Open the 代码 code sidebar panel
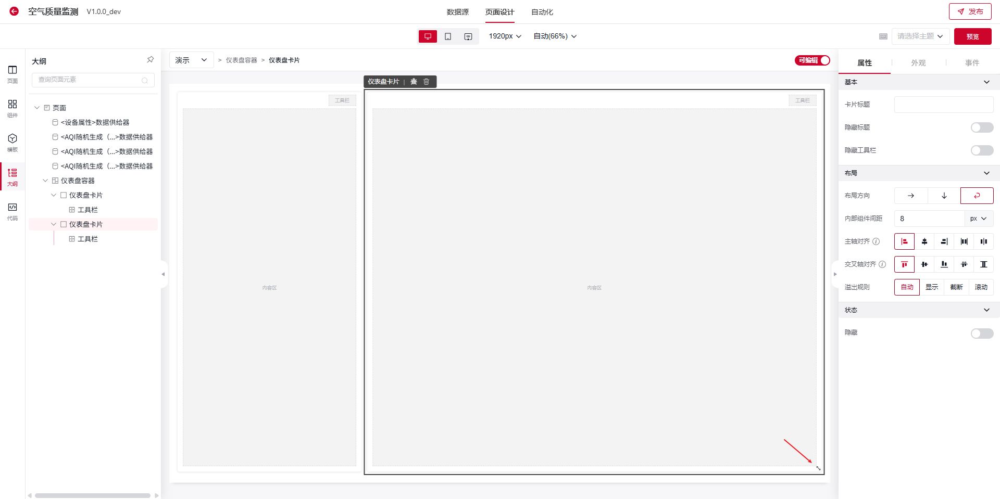1000x499 pixels. [x=12, y=211]
